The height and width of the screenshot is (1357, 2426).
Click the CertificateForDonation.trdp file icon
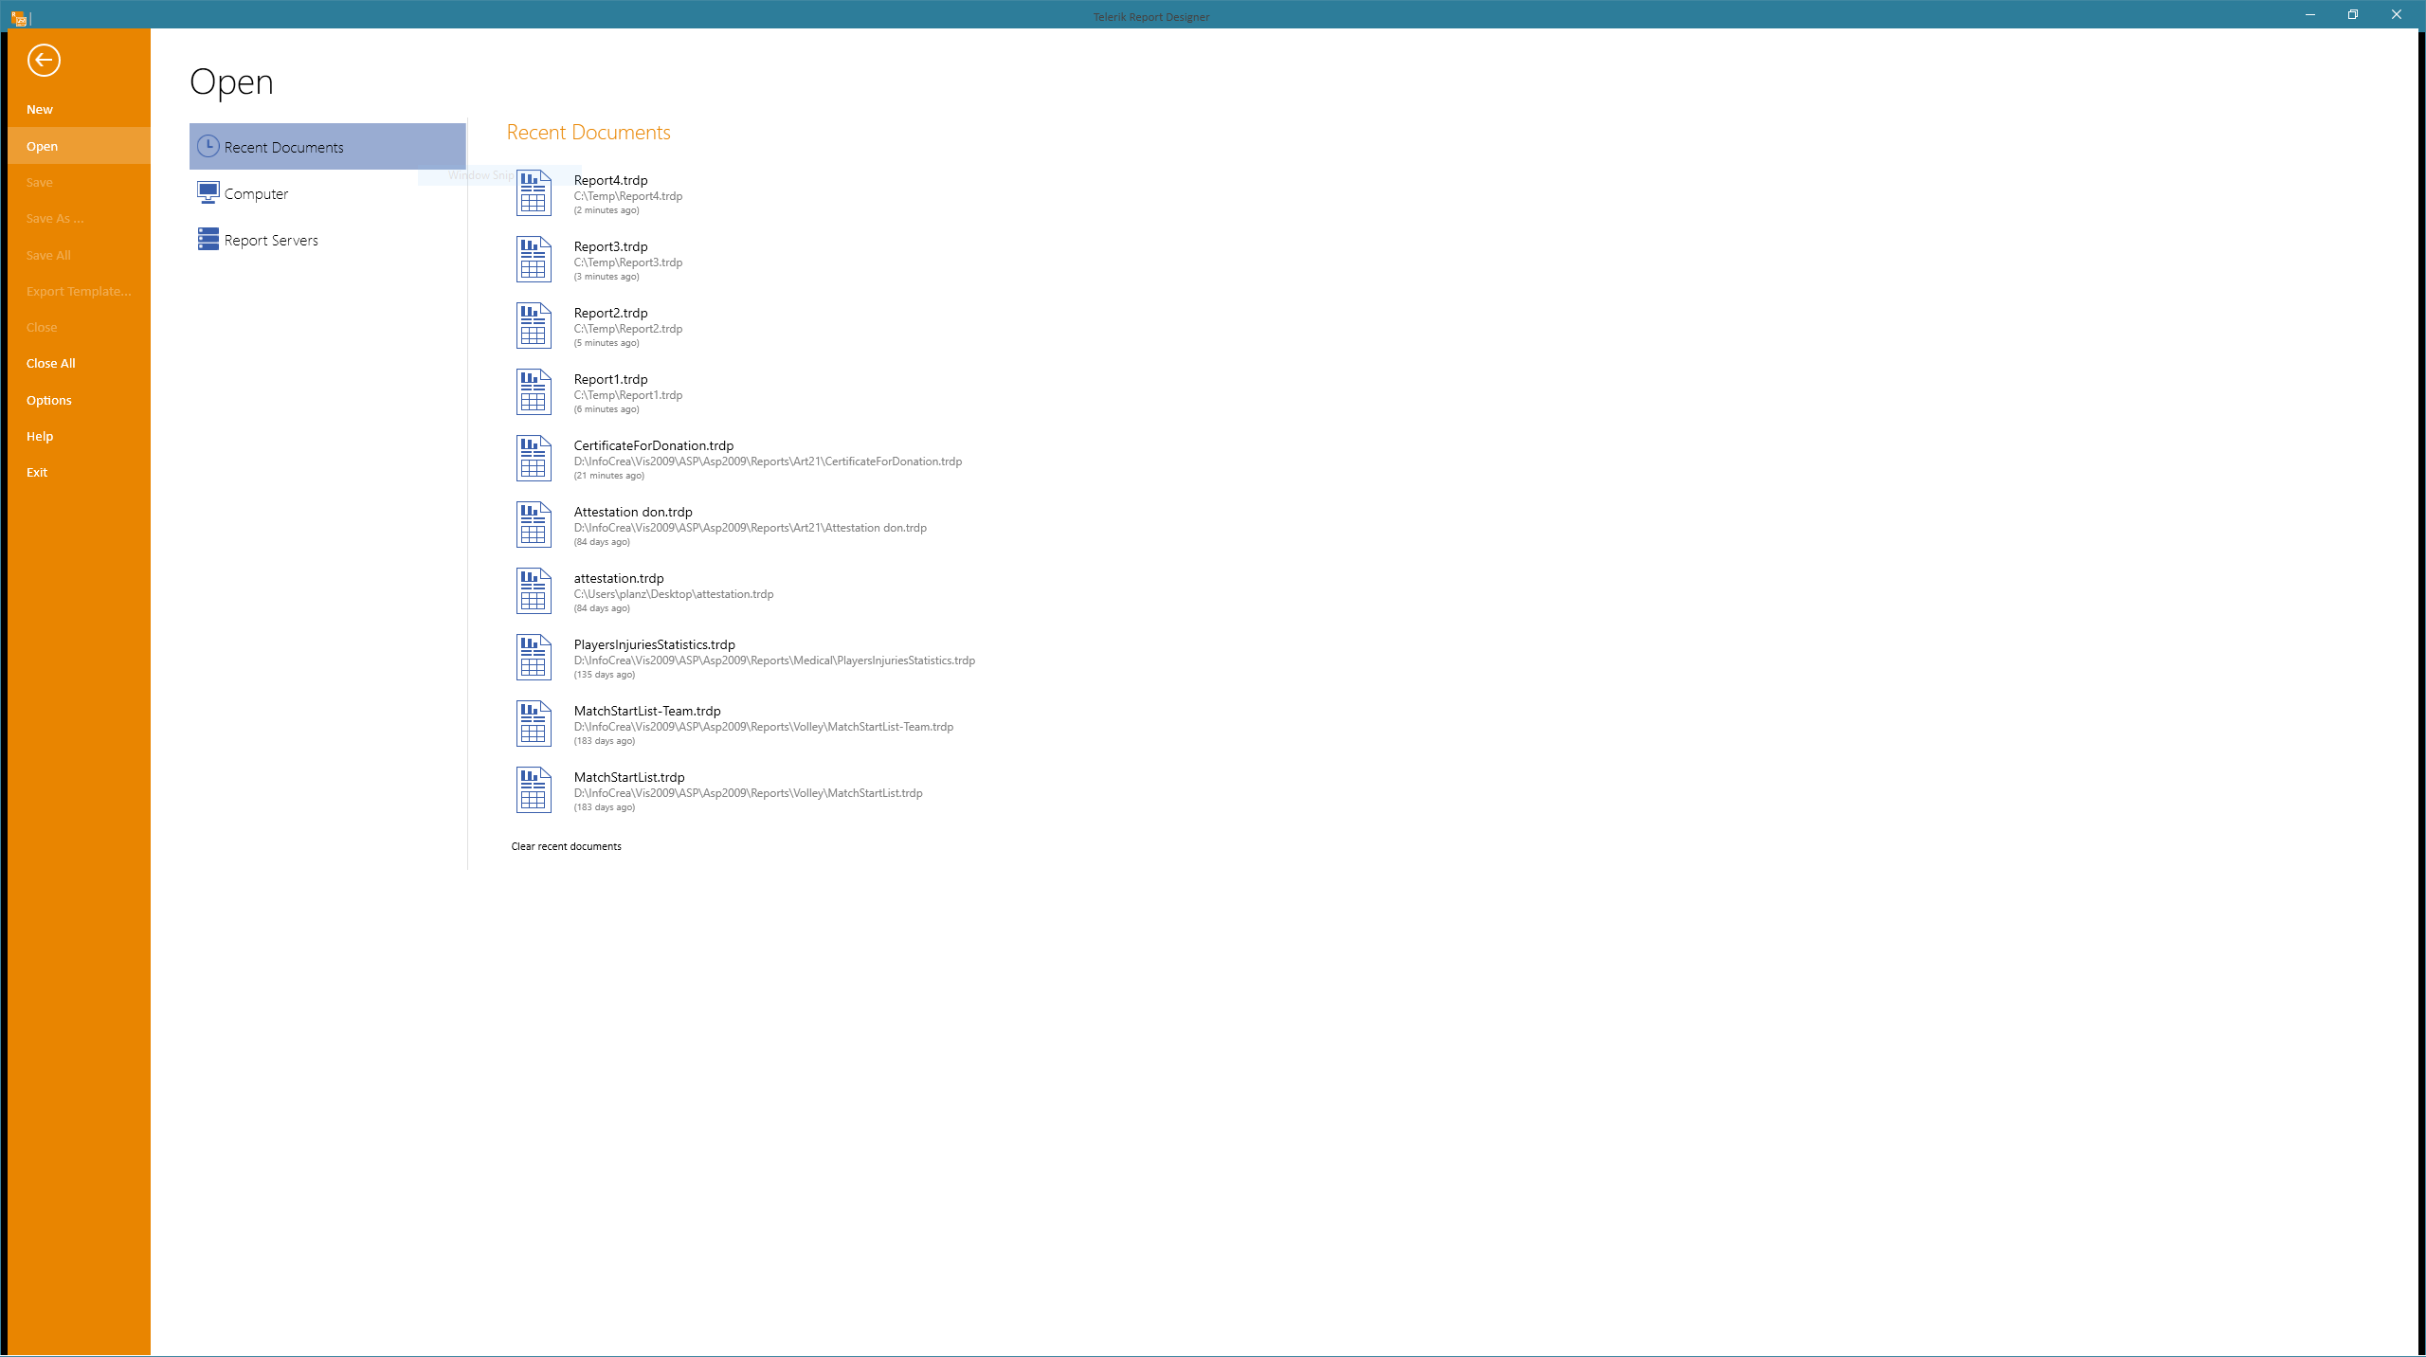pyautogui.click(x=534, y=459)
